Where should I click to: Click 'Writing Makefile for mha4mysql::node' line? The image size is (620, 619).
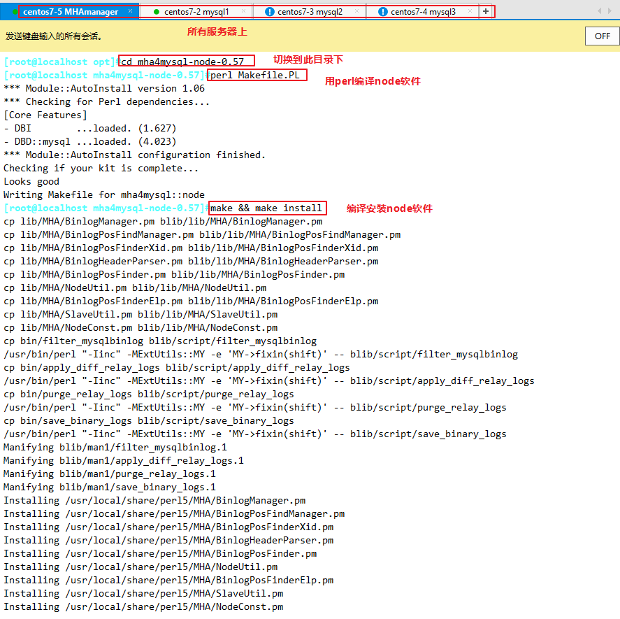pyautogui.click(x=104, y=194)
